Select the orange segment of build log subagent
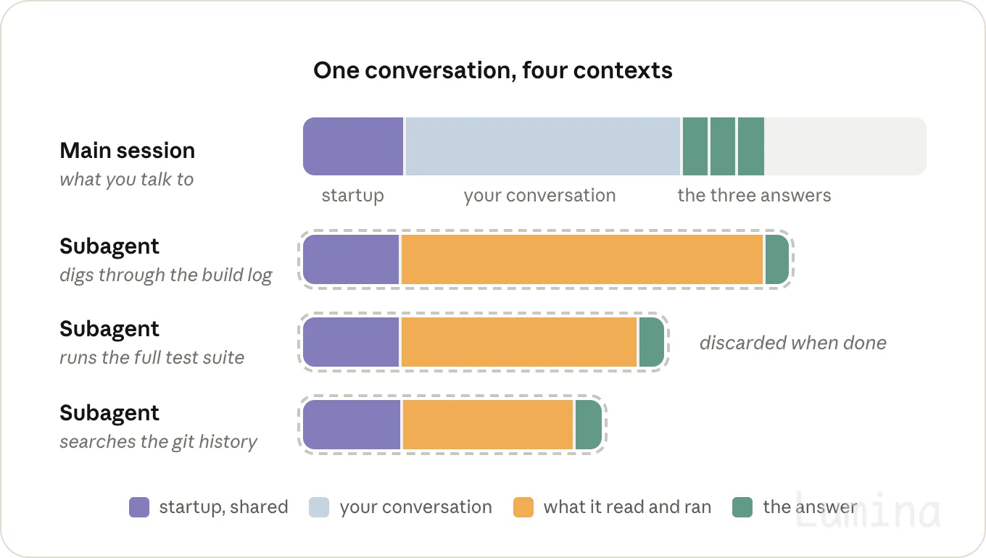Screen dimensions: 986x558 [582, 259]
